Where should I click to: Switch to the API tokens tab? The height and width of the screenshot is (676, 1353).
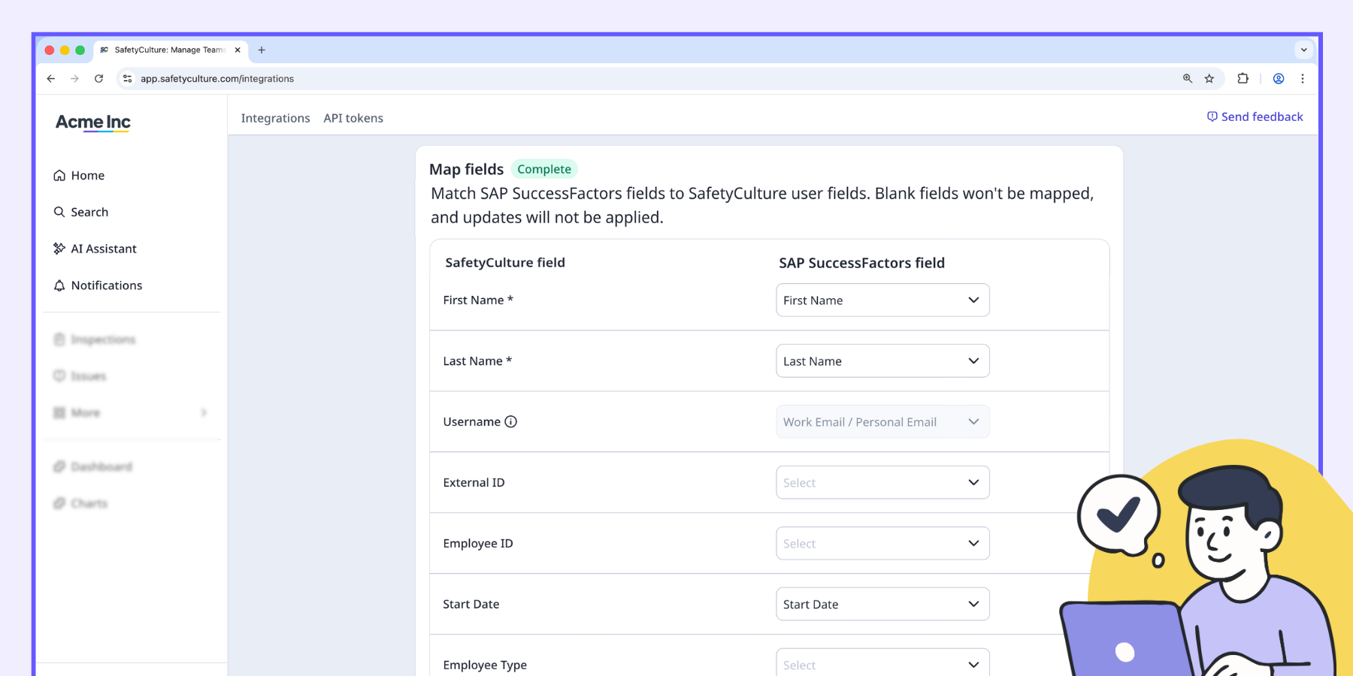[x=353, y=119]
